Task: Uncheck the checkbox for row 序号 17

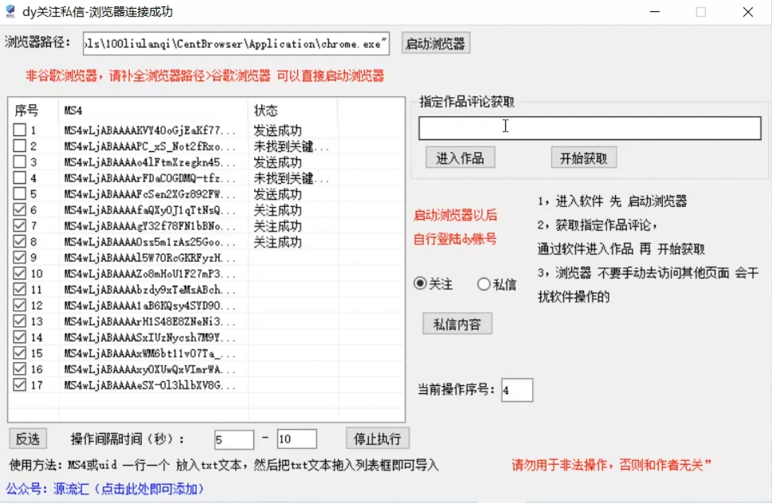Action: 19,386
